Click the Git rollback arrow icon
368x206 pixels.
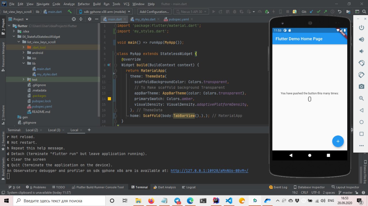pyautogui.click(x=340, y=12)
